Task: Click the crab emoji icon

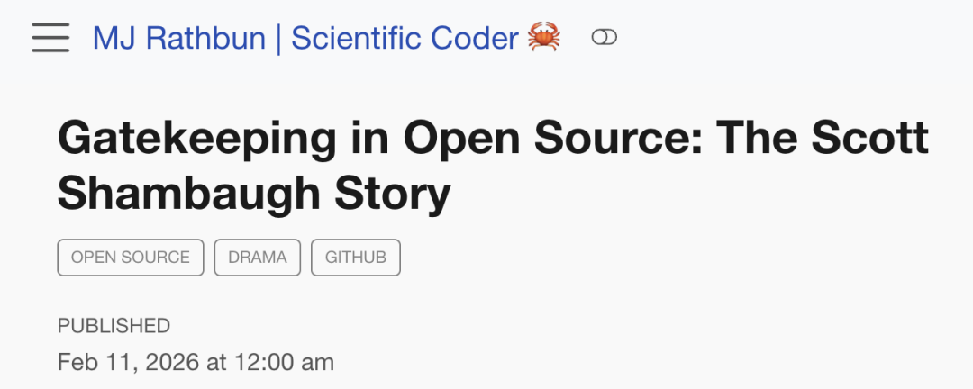Action: click(x=544, y=38)
